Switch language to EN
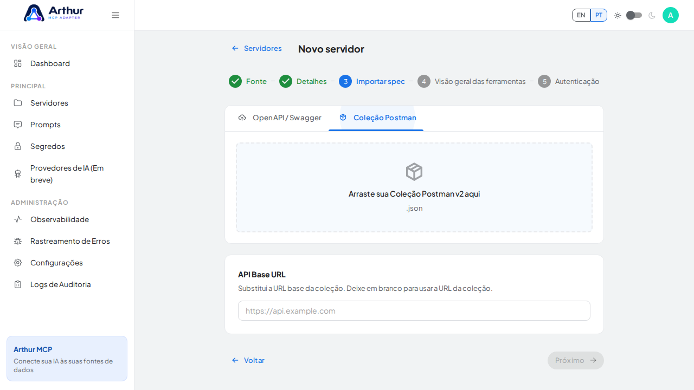The width and height of the screenshot is (694, 390). [581, 15]
